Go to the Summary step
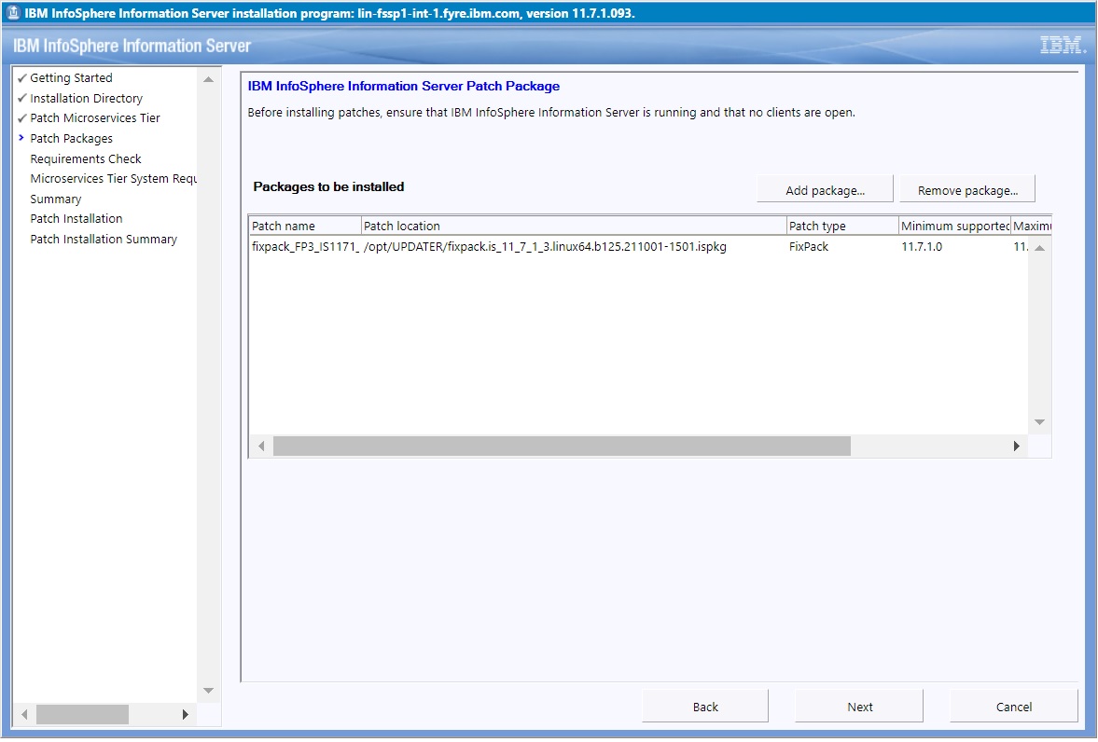The image size is (1098, 742). [x=55, y=199]
